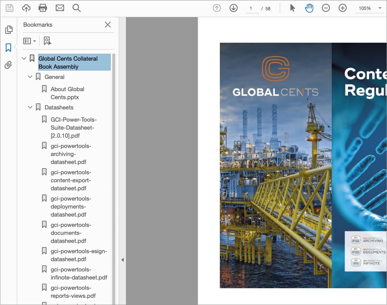Screen dimensions: 387x305
Task: Add a new bookmark icon
Action: 47,41
